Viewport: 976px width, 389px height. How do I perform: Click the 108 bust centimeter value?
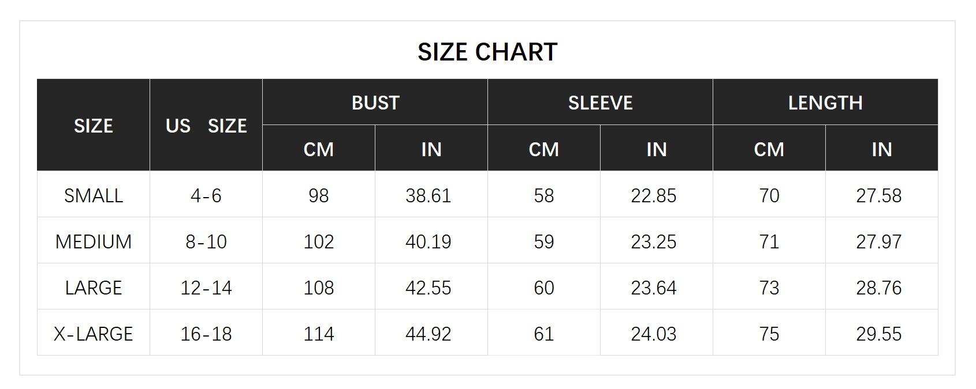pos(319,288)
